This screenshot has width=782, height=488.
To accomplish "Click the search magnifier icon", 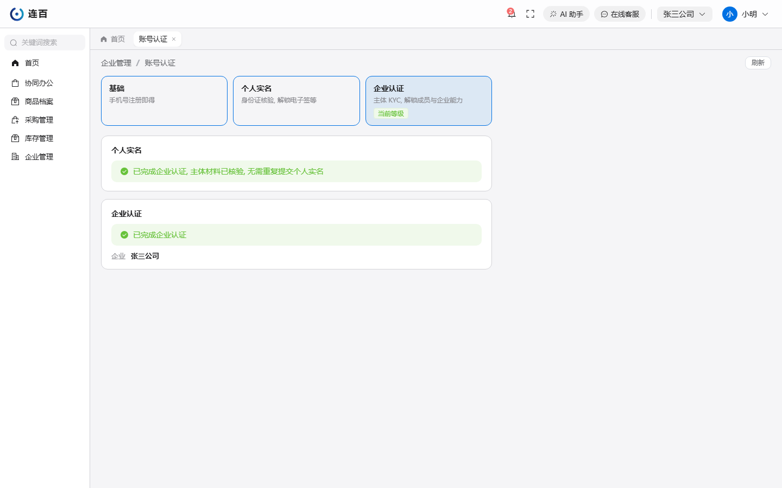I will tap(14, 43).
